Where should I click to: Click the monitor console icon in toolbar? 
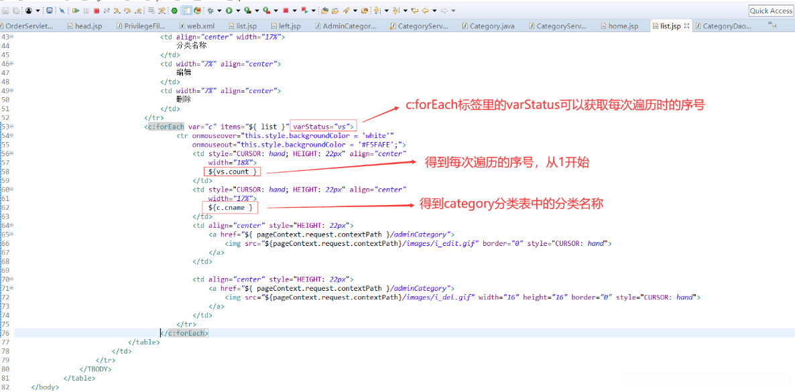(x=49, y=11)
